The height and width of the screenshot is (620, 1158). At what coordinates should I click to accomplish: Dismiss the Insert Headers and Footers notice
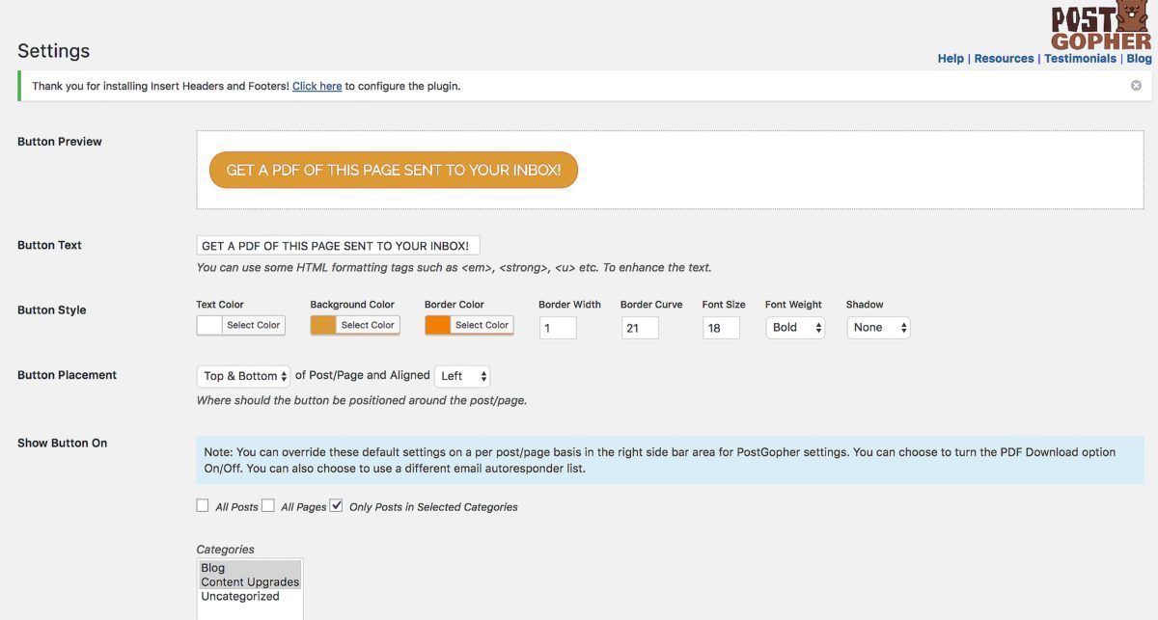[1136, 86]
